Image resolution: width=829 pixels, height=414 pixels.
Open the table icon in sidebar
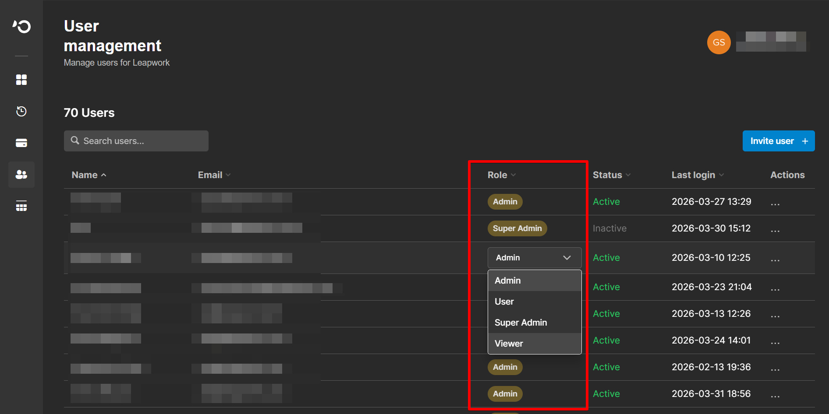coord(21,206)
